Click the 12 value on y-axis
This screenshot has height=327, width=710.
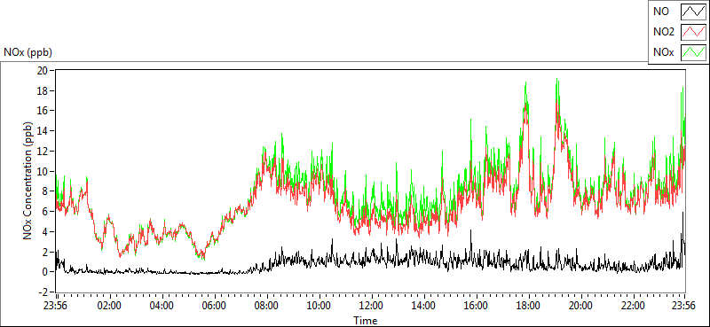[x=43, y=151]
